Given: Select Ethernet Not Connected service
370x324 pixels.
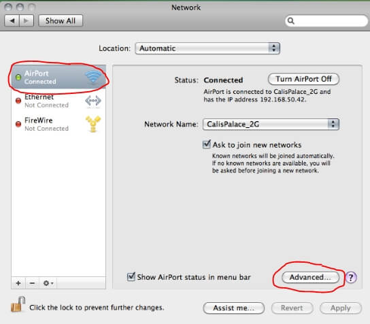Looking at the screenshot, I should [58, 101].
